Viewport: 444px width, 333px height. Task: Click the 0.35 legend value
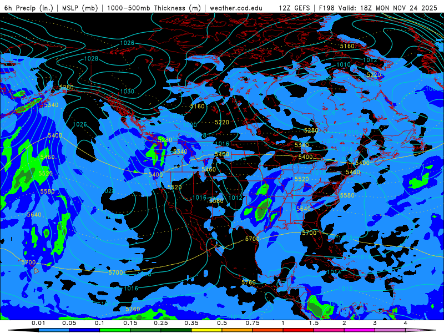[x=191, y=323]
